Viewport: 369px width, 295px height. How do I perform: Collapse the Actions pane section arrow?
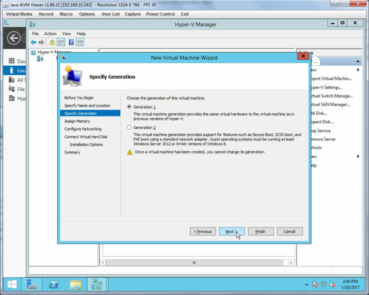coord(358,62)
